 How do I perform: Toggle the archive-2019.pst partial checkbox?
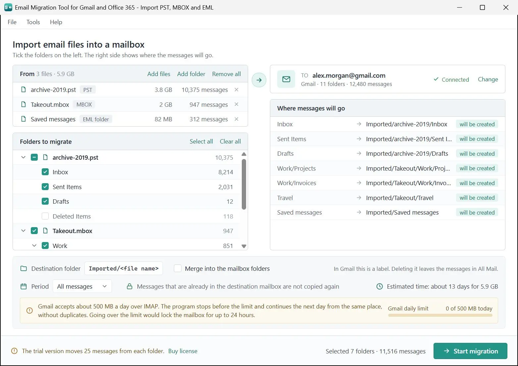tap(34, 157)
